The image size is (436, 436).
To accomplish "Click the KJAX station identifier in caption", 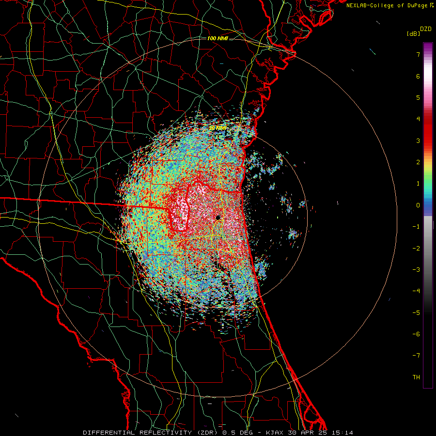I will coord(275,433).
